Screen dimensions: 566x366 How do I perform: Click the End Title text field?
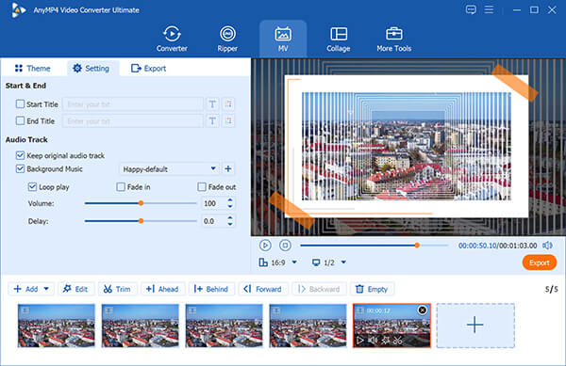pos(133,121)
